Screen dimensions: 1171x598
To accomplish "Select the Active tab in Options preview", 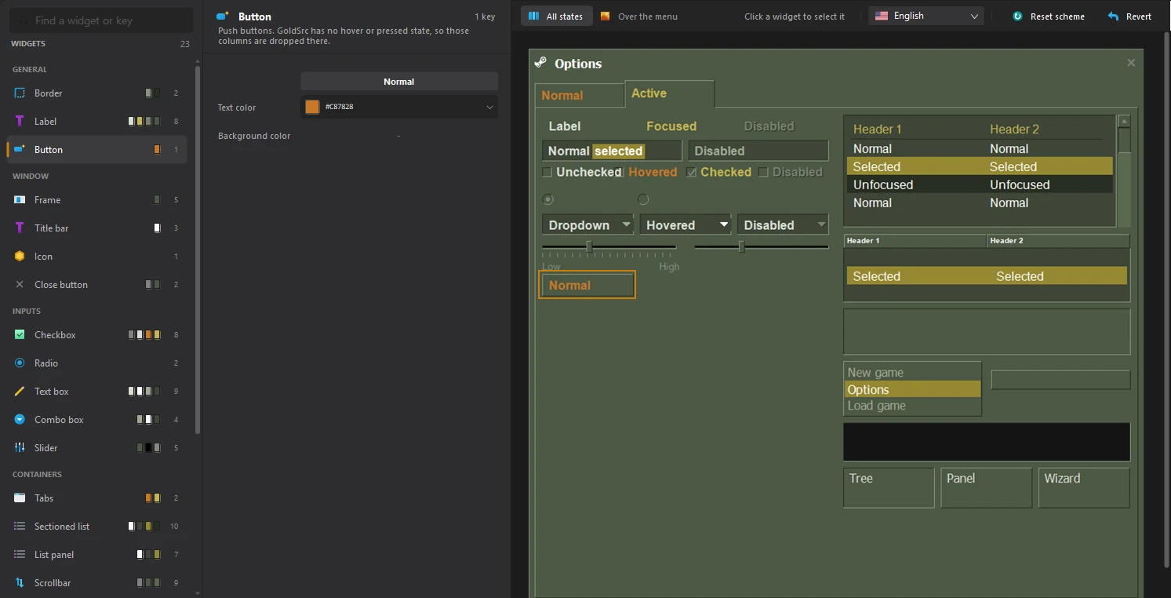I will 670,93.
